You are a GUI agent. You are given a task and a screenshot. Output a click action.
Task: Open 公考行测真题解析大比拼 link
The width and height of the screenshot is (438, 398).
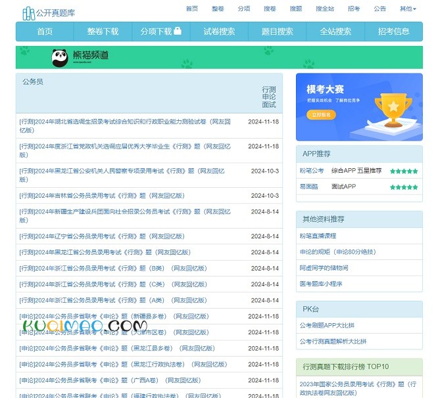(333, 342)
